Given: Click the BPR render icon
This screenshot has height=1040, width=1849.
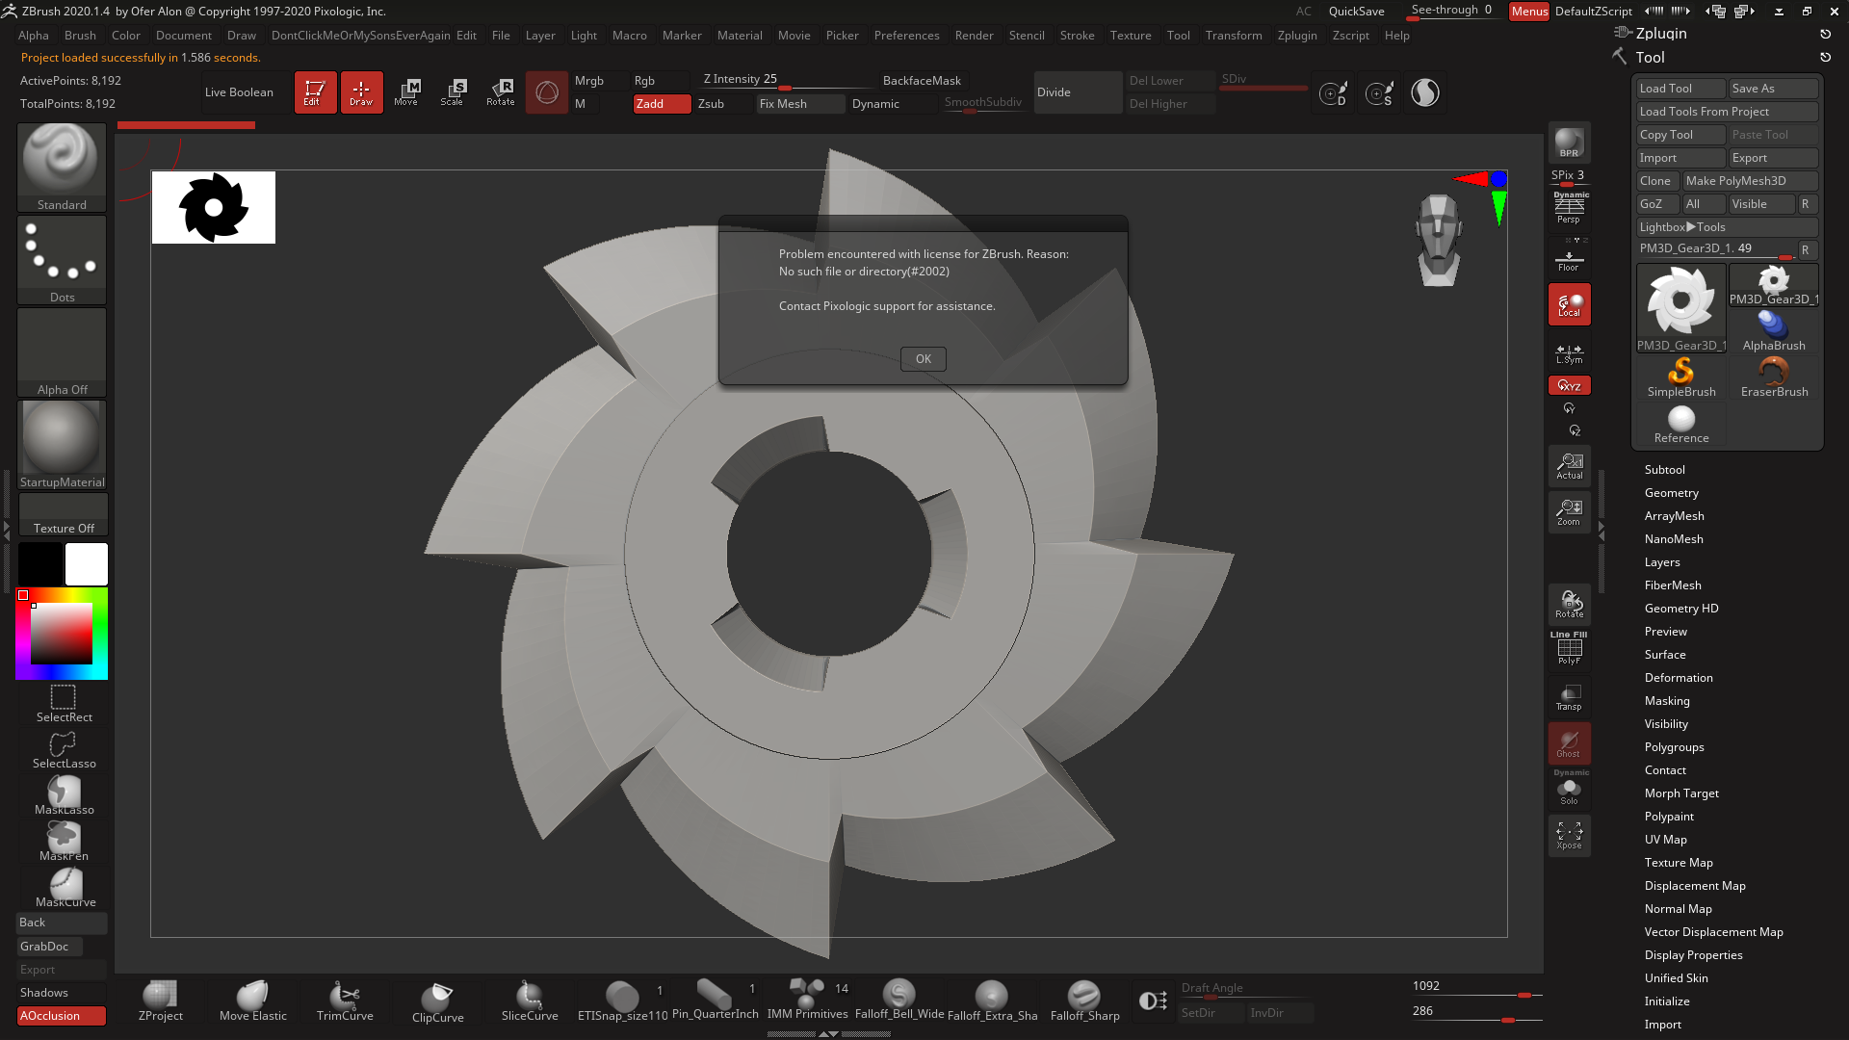Looking at the screenshot, I should tap(1569, 143).
